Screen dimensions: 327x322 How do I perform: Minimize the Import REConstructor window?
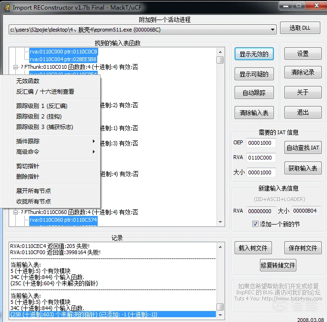click(x=286, y=5)
